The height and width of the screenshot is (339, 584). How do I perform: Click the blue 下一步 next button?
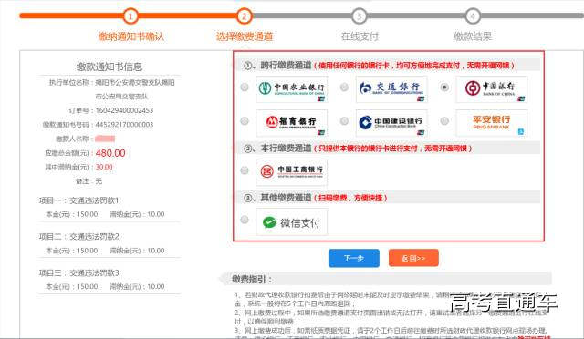pos(354,258)
